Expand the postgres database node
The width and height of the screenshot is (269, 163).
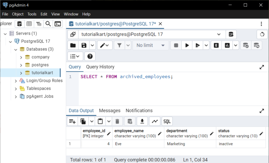tap(21, 65)
